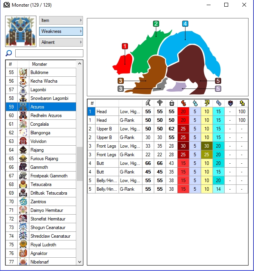Click the impact hammer column icon
Image resolution: width=254 pixels, height=271 pixels.
point(160,103)
